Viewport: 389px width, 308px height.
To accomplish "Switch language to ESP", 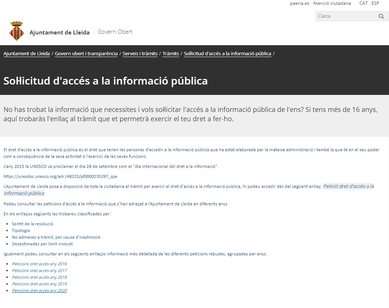I will pyautogui.click(x=375, y=3).
